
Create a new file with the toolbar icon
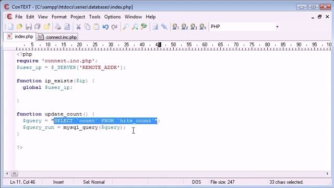tap(10, 27)
